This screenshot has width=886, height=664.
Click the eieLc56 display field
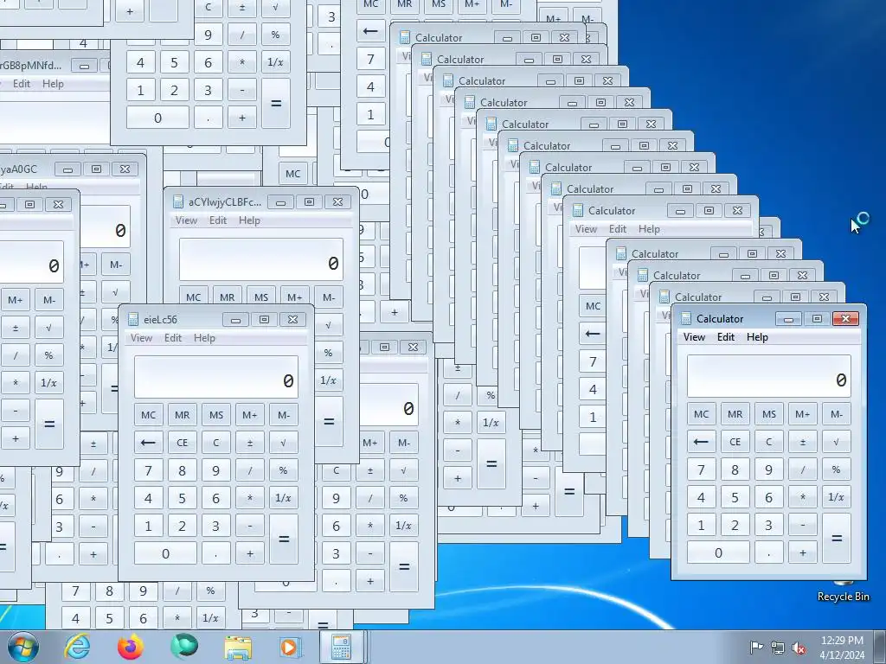pos(215,377)
